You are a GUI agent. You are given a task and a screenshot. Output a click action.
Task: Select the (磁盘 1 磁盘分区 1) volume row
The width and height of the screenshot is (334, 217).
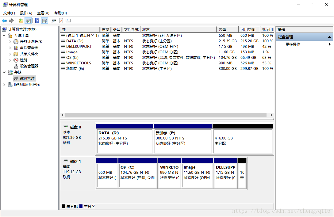167,35
